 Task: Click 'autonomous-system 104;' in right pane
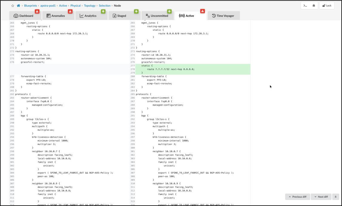pos(157,58)
